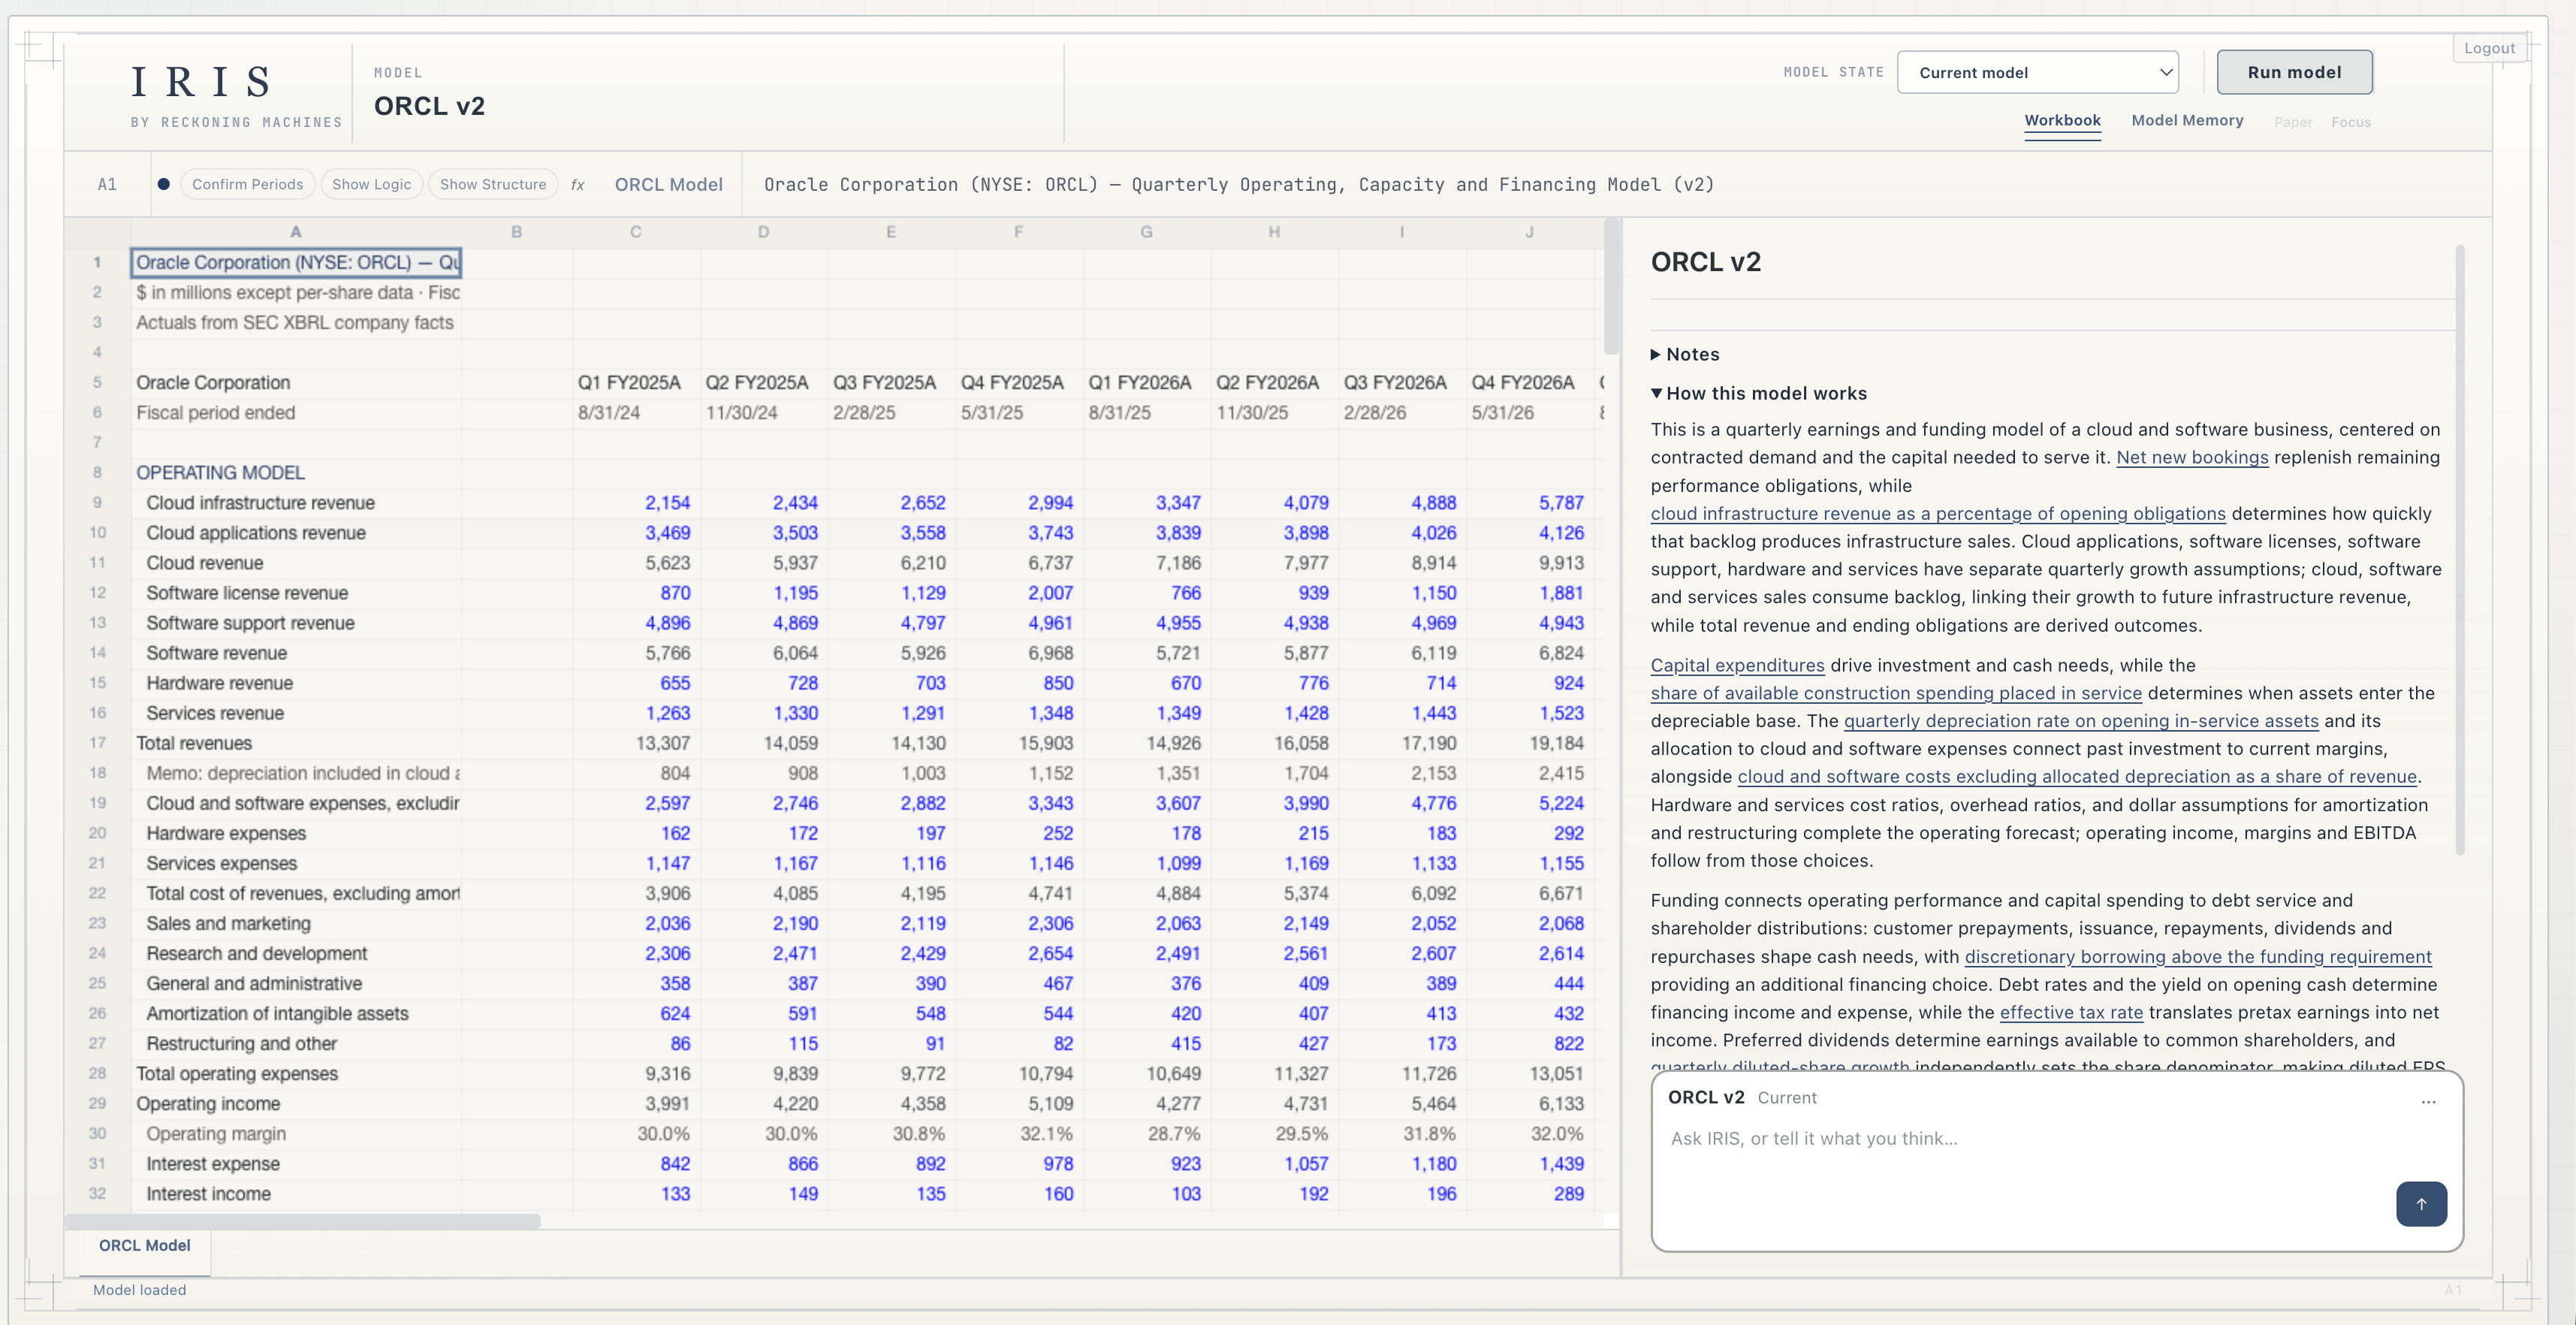Click the spreadsheet horizontal scrollbar

click(302, 1221)
